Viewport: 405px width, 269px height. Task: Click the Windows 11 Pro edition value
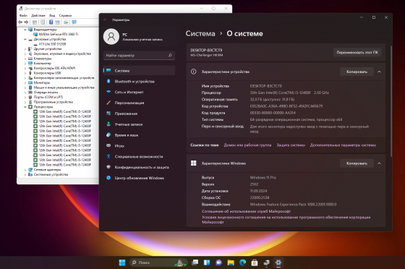click(x=263, y=178)
